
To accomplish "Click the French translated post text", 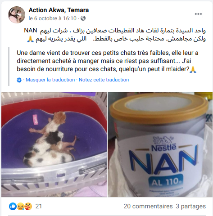I will (108, 61).
